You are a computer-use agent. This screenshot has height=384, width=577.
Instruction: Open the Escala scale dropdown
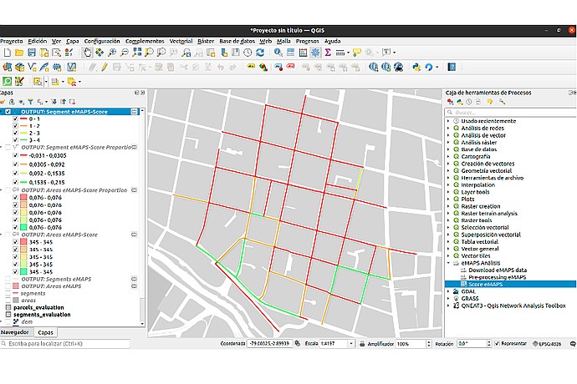(x=351, y=344)
